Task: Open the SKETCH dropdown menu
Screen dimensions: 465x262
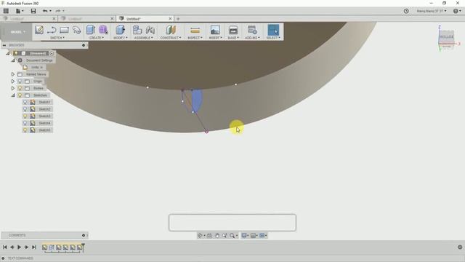Action: coord(57,38)
